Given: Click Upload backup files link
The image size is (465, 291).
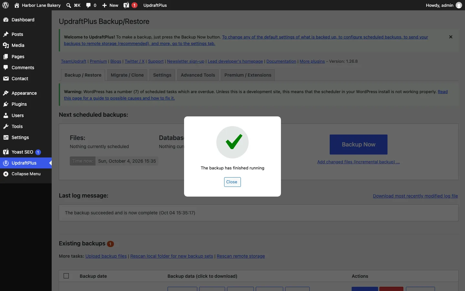Looking at the screenshot, I should tap(106, 256).
